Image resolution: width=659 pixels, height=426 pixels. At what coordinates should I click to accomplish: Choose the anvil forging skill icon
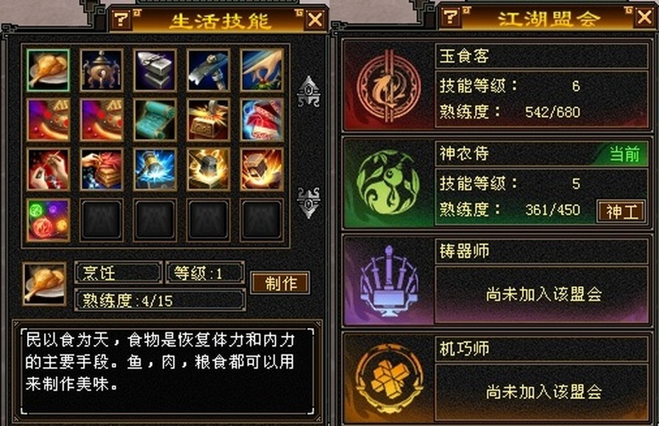click(x=155, y=70)
